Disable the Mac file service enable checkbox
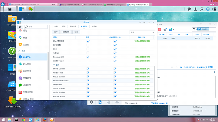 [x=88, y=41]
